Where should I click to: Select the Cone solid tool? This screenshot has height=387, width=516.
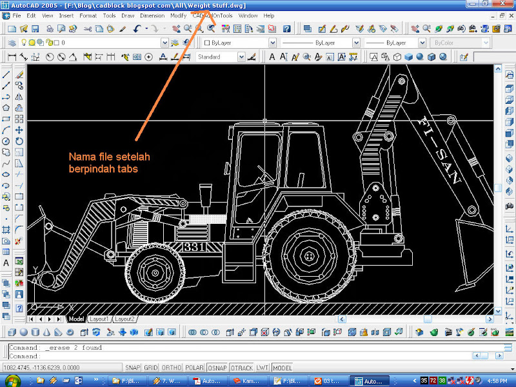(x=46, y=332)
